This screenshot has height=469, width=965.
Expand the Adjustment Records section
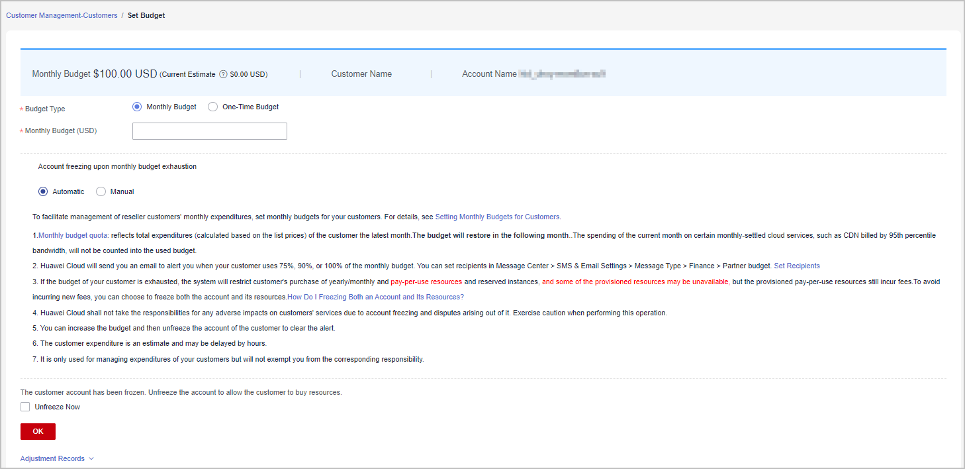(x=57, y=458)
